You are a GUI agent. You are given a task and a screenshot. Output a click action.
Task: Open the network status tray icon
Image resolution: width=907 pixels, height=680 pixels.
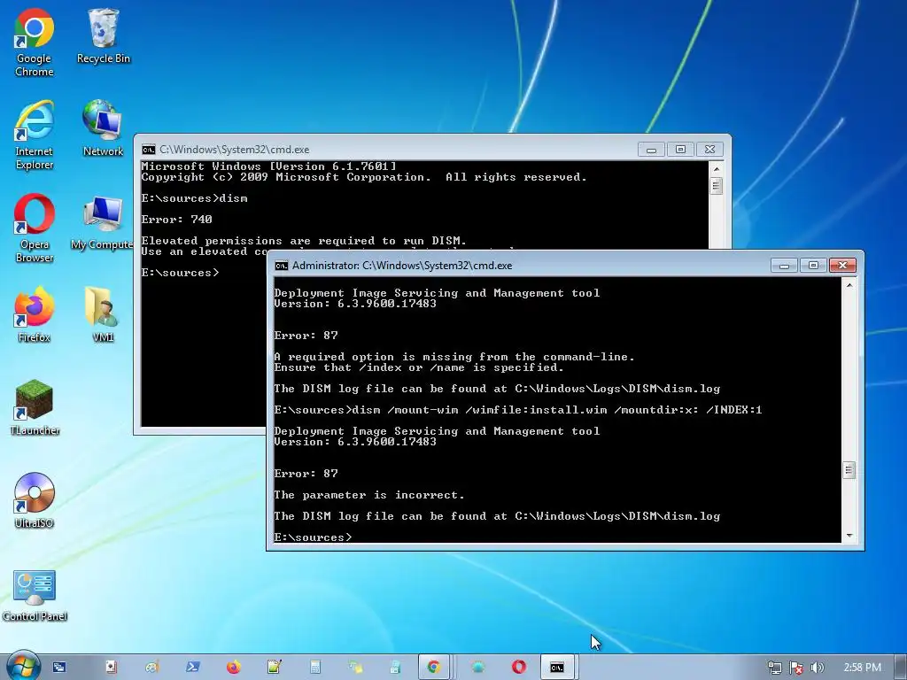(774, 668)
